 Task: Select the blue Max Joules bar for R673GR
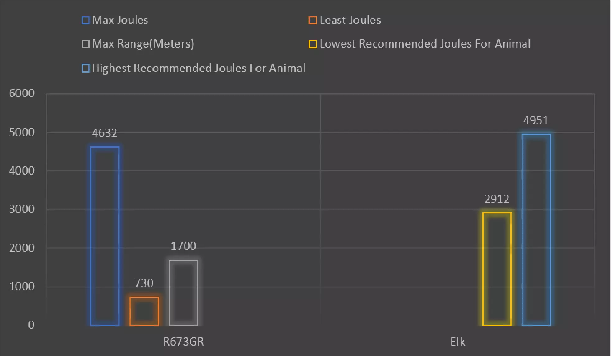105,236
